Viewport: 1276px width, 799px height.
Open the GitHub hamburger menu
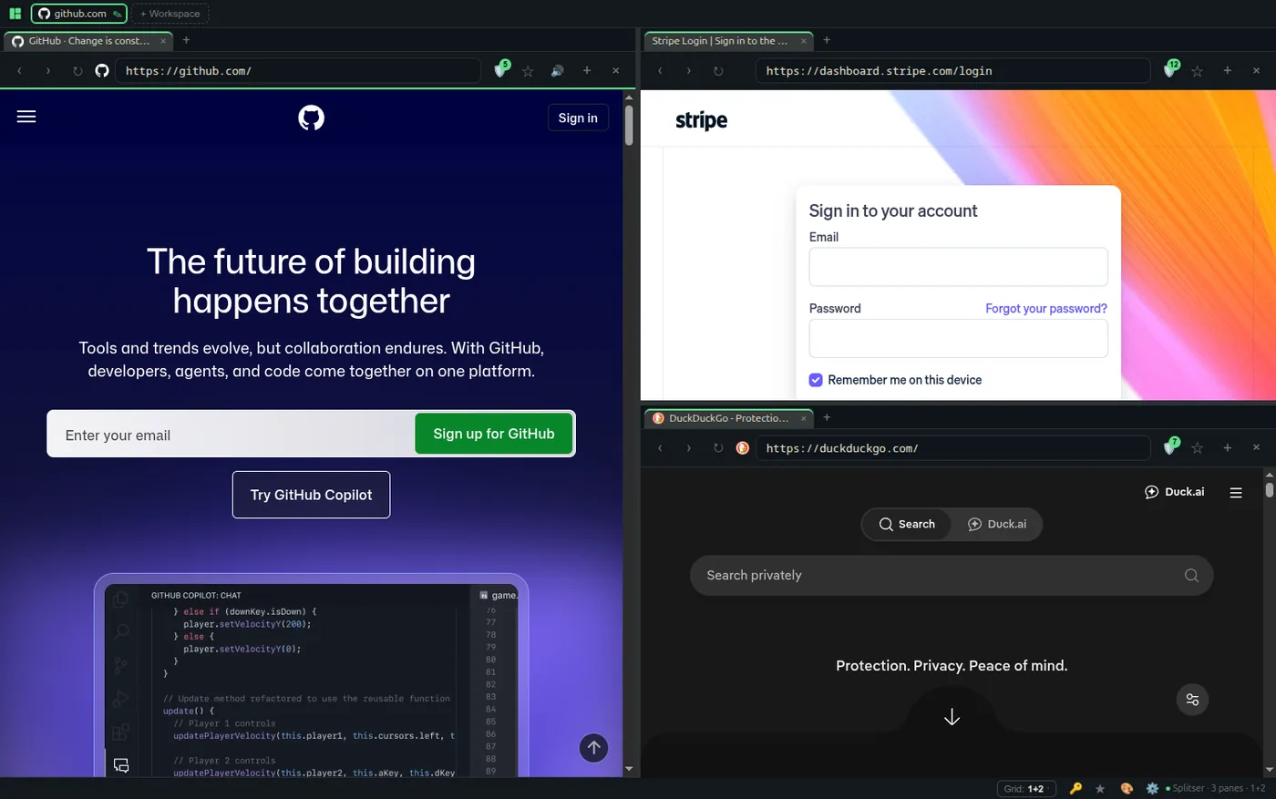(x=26, y=117)
